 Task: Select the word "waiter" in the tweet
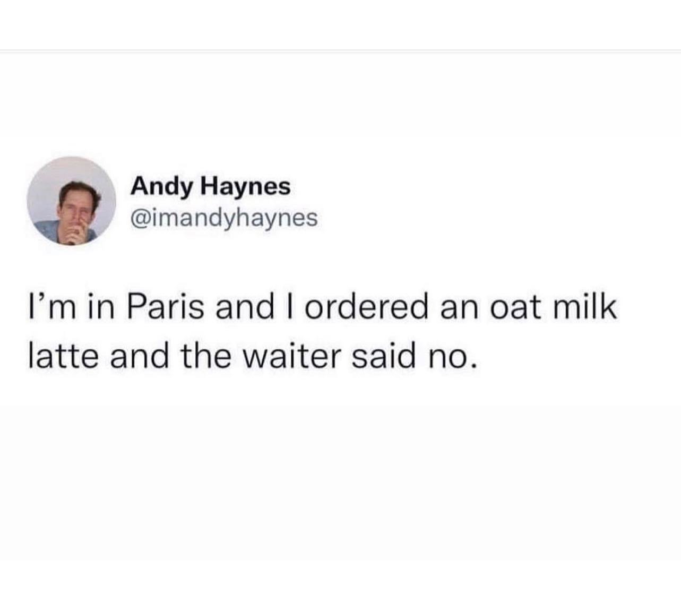point(291,356)
